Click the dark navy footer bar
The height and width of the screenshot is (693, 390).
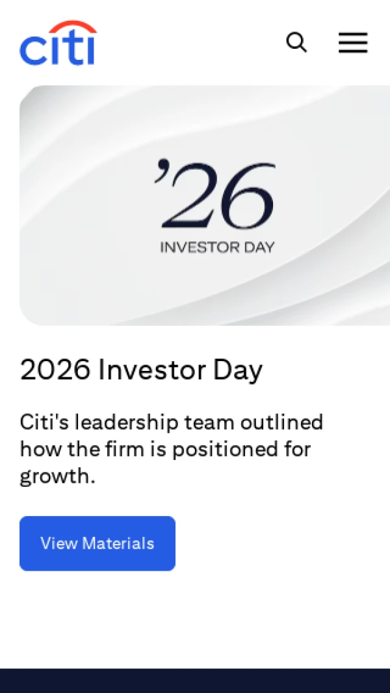click(x=195, y=681)
